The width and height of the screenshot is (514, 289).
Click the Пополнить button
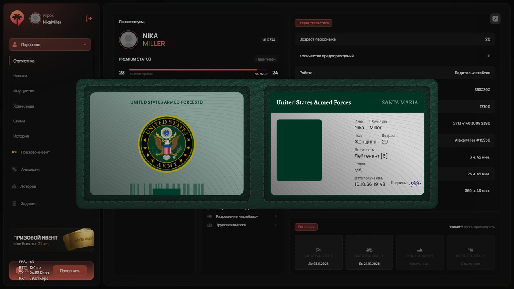tap(70, 271)
